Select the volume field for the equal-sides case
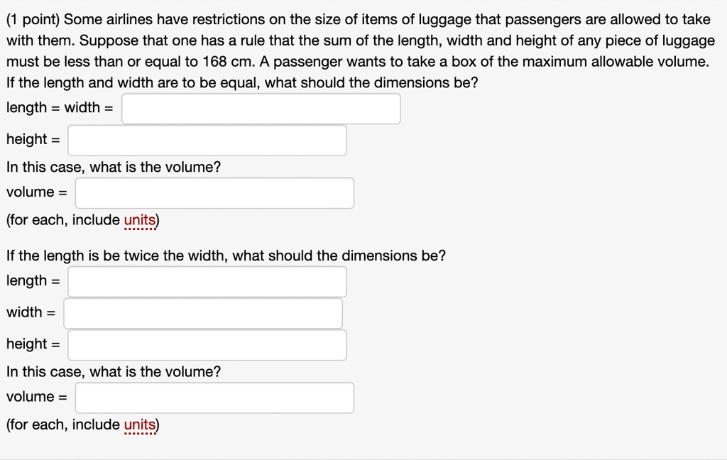The width and height of the screenshot is (727, 460). coord(214,193)
